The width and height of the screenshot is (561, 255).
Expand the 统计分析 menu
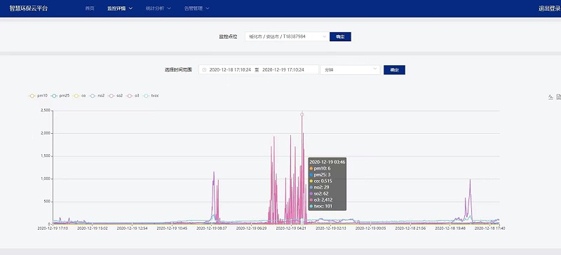(x=158, y=8)
